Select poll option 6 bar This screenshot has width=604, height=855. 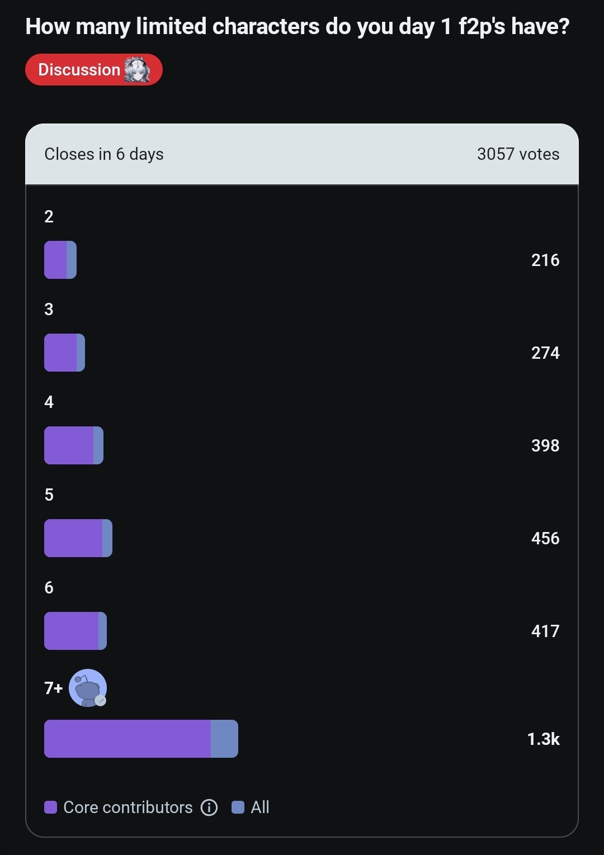pyautogui.click(x=75, y=631)
